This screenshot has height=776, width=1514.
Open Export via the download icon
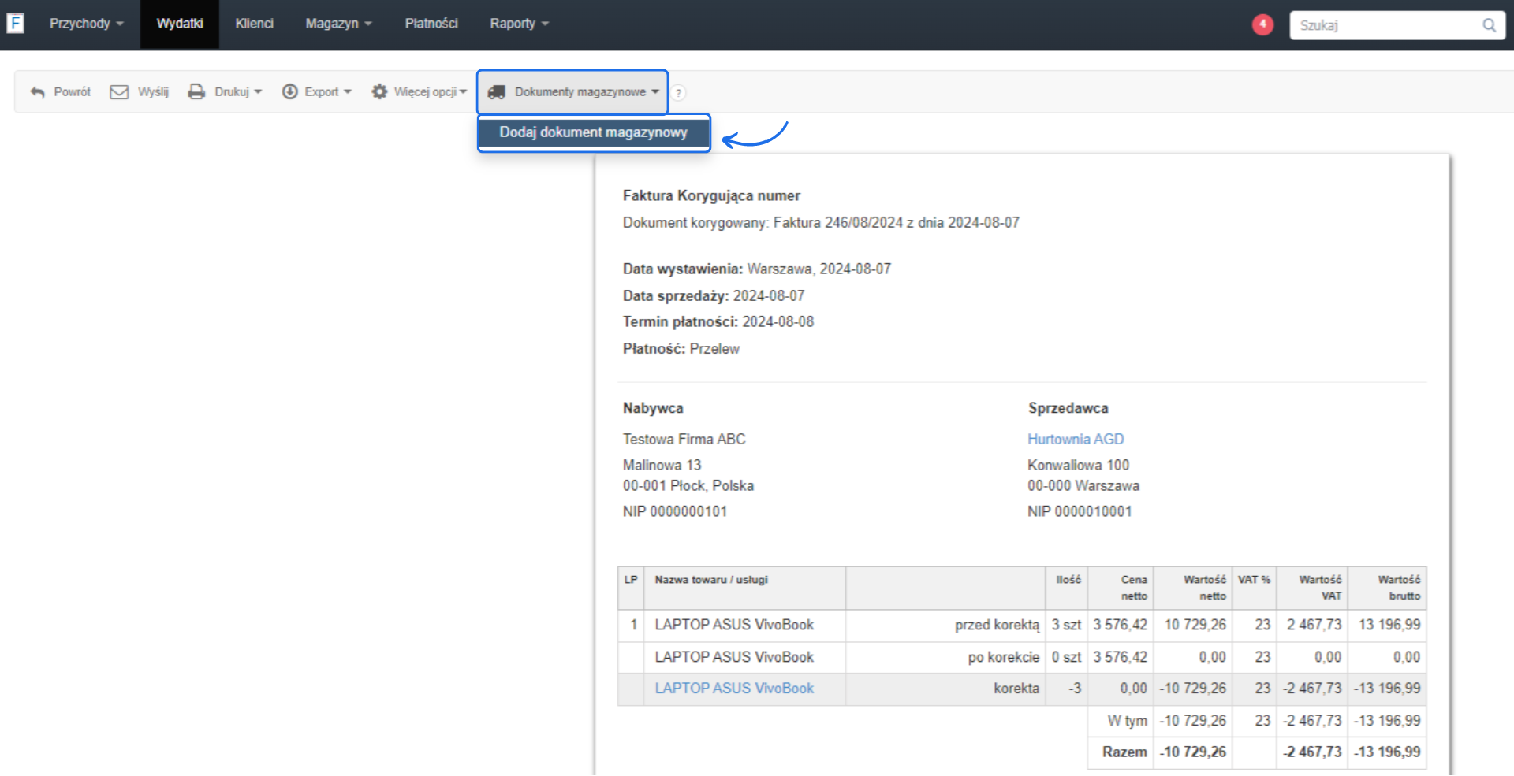(x=289, y=91)
